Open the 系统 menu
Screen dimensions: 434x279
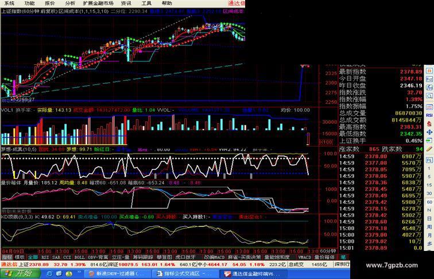[9, 3]
